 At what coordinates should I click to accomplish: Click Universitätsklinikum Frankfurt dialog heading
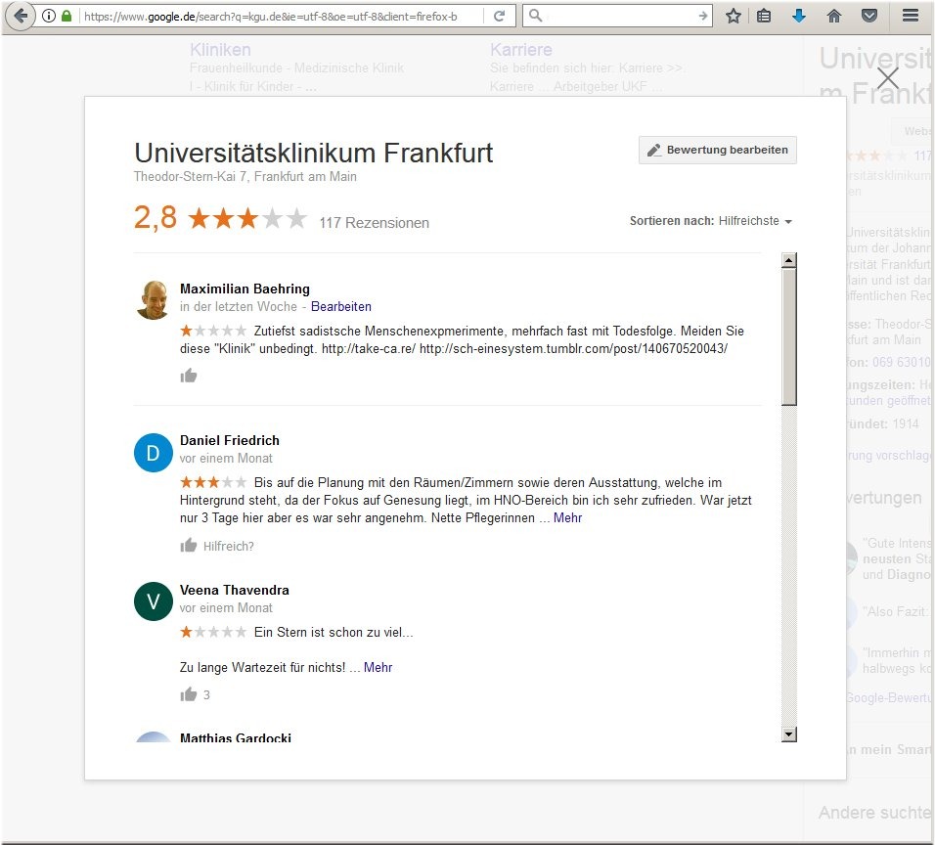314,153
